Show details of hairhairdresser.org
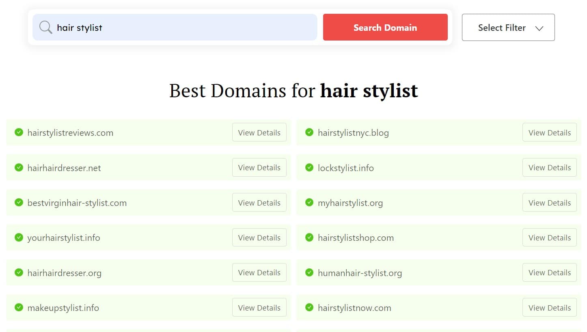 [x=259, y=272]
